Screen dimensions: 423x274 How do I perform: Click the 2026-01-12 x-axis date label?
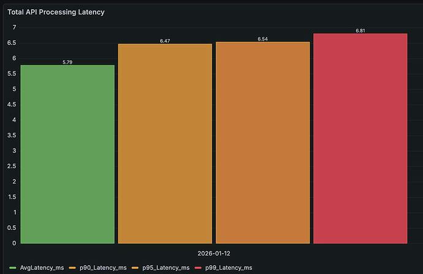tap(214, 254)
